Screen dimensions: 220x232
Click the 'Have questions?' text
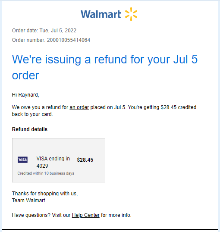pyautogui.click(x=31, y=215)
